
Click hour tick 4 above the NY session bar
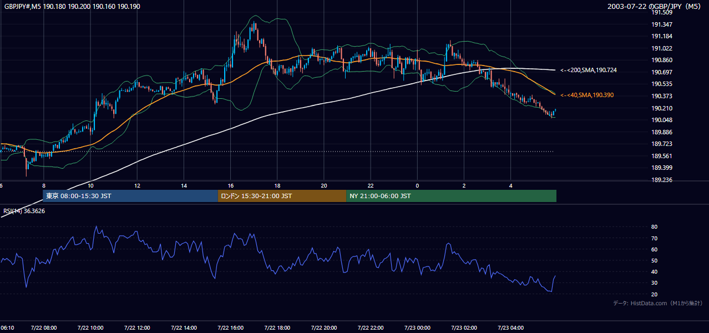click(511, 186)
